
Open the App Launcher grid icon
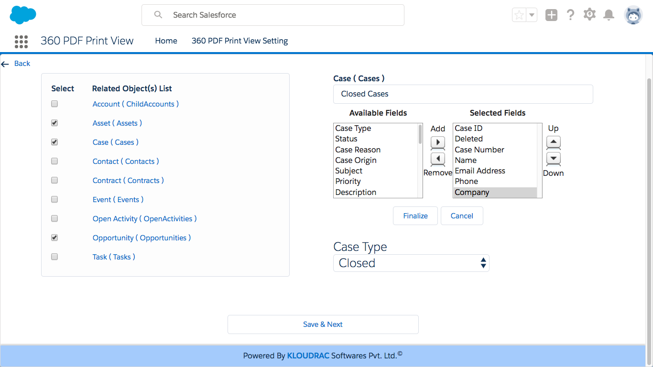tap(21, 42)
